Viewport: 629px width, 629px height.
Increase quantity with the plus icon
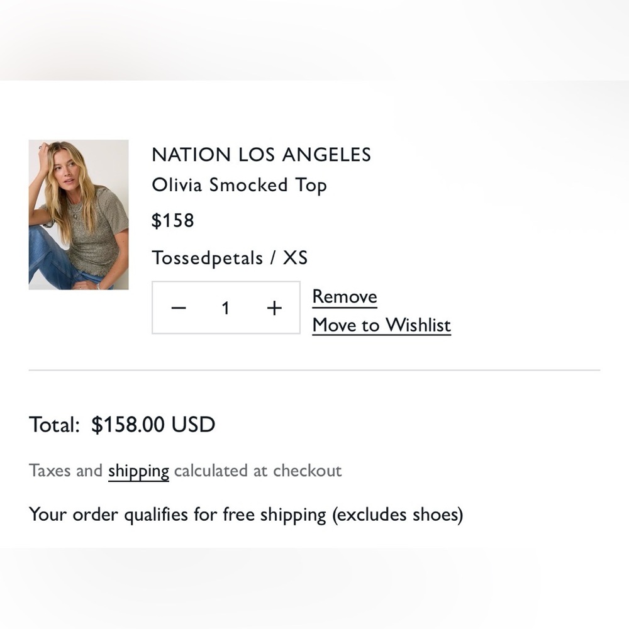274,308
